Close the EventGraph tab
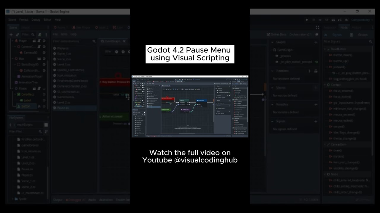This screenshot has height=213, width=380. (124, 41)
